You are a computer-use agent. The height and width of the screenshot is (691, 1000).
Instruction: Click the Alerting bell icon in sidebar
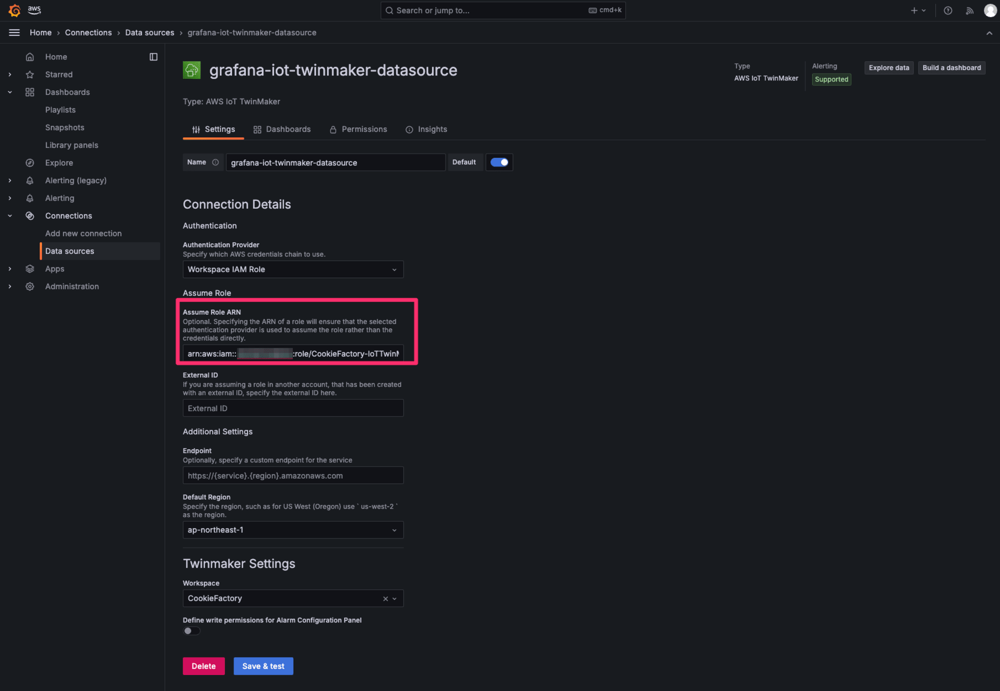[30, 198]
